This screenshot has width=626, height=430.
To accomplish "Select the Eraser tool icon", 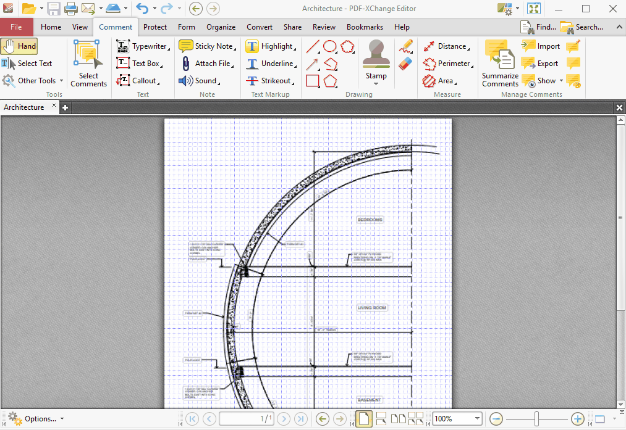I will [x=405, y=64].
